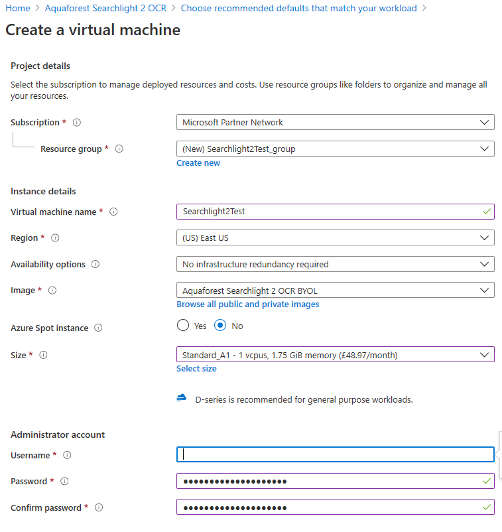
Task: Select No for Azure Spot instance
Action: pyautogui.click(x=220, y=326)
